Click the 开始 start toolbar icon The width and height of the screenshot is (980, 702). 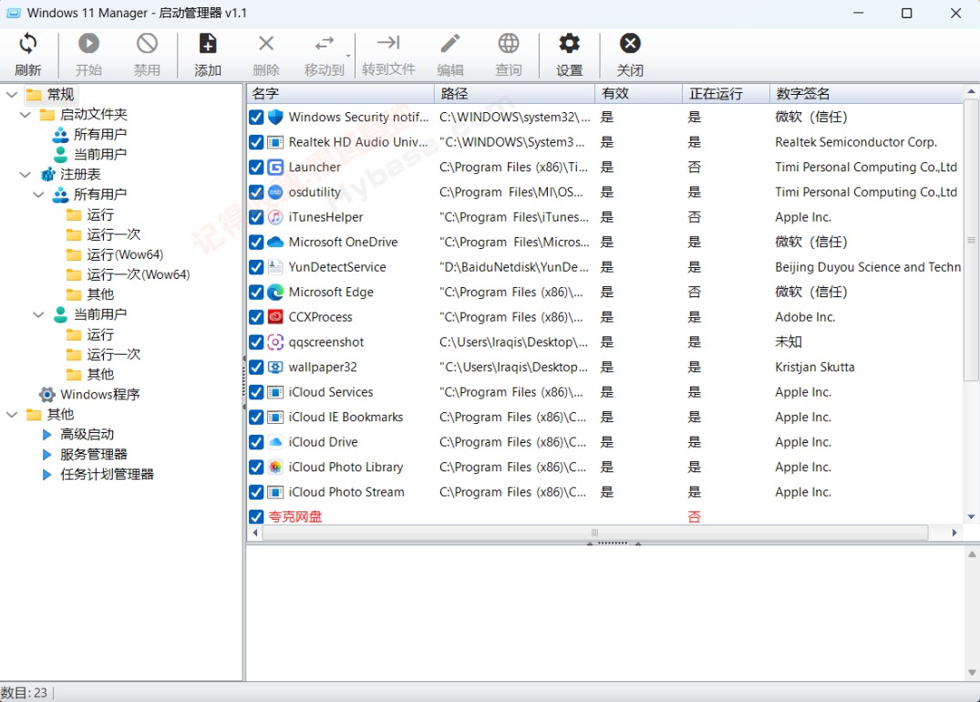88,44
